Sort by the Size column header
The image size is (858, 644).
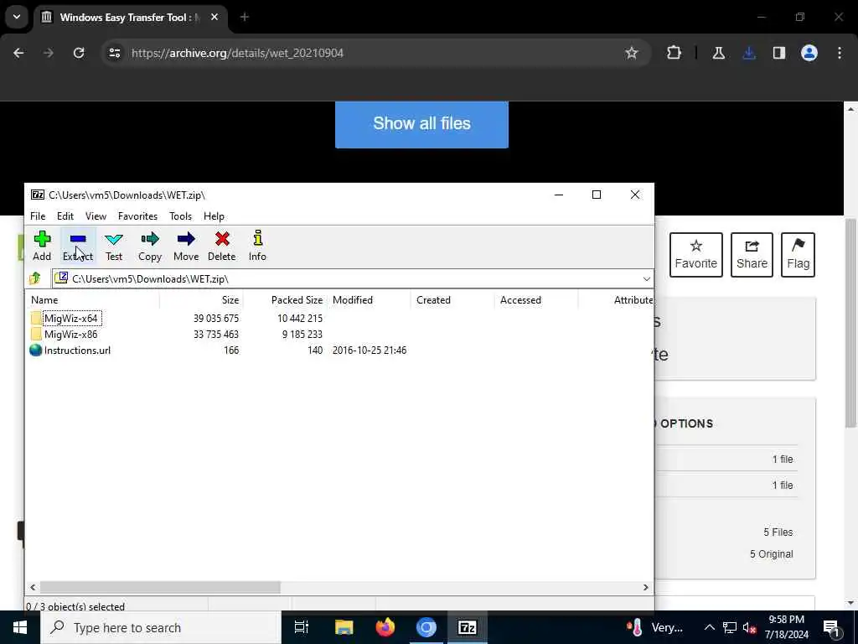pos(201,300)
